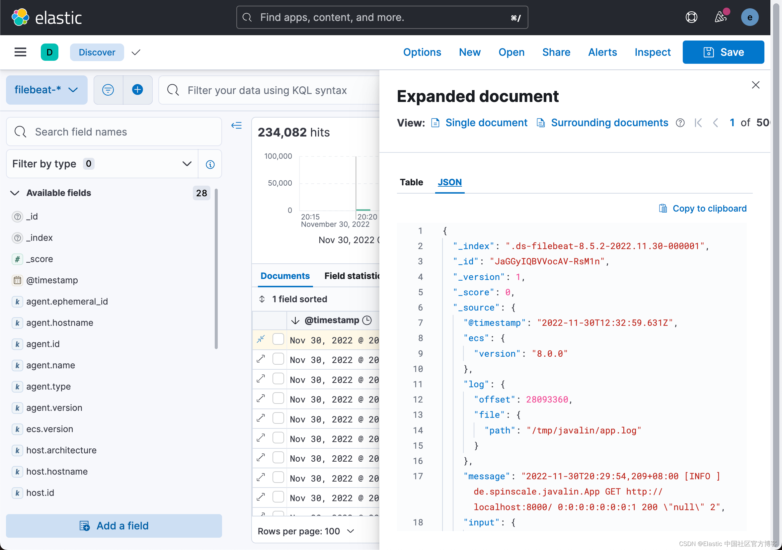Check the second document row checkbox
Screen dimensions: 782x550
[x=278, y=359]
